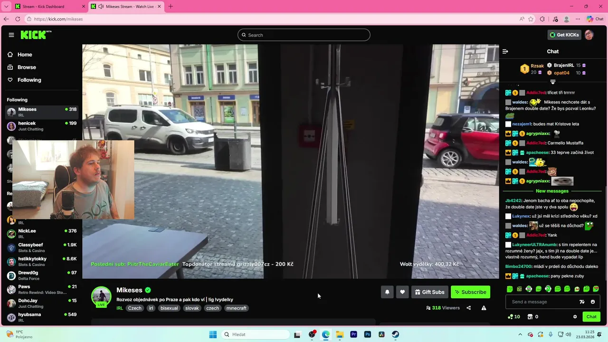
Task: Open the IRL category link
Action: pyautogui.click(x=120, y=308)
